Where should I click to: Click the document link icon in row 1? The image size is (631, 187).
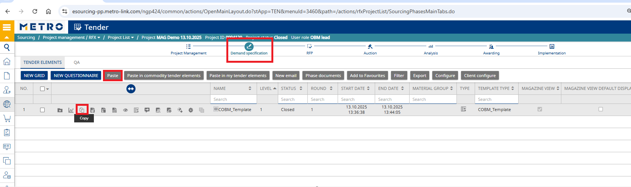(114, 110)
